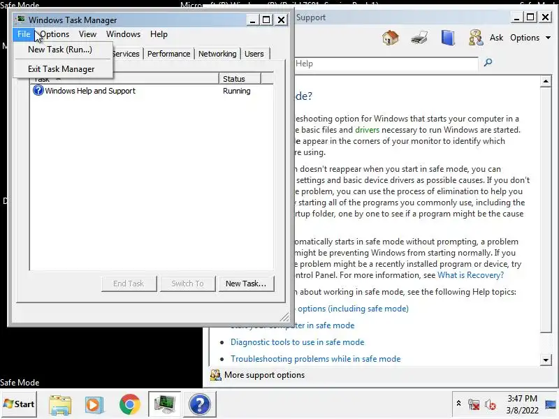The width and height of the screenshot is (559, 419).
Task: Maximize the Windows Task Manager window
Action: (266, 20)
